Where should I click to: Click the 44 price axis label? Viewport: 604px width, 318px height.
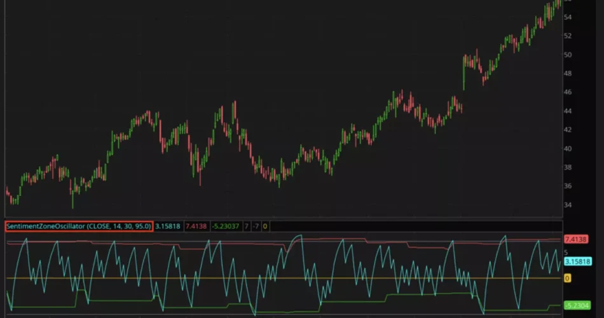(568, 111)
